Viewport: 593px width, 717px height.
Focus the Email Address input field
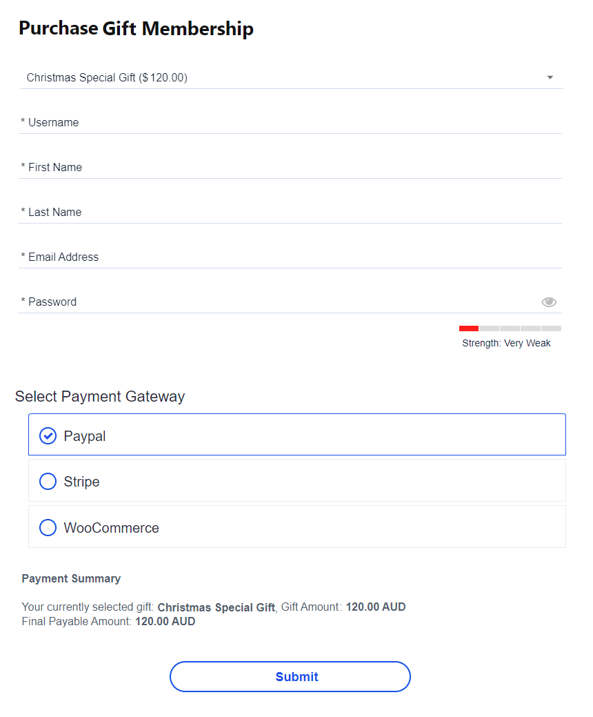(290, 257)
